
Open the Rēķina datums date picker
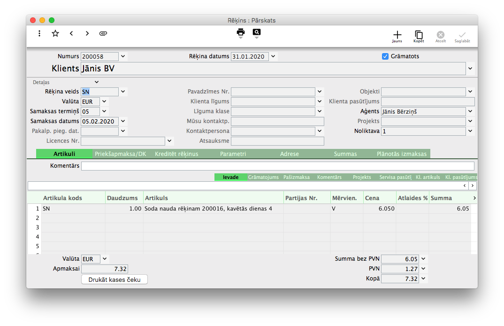tap(273, 56)
